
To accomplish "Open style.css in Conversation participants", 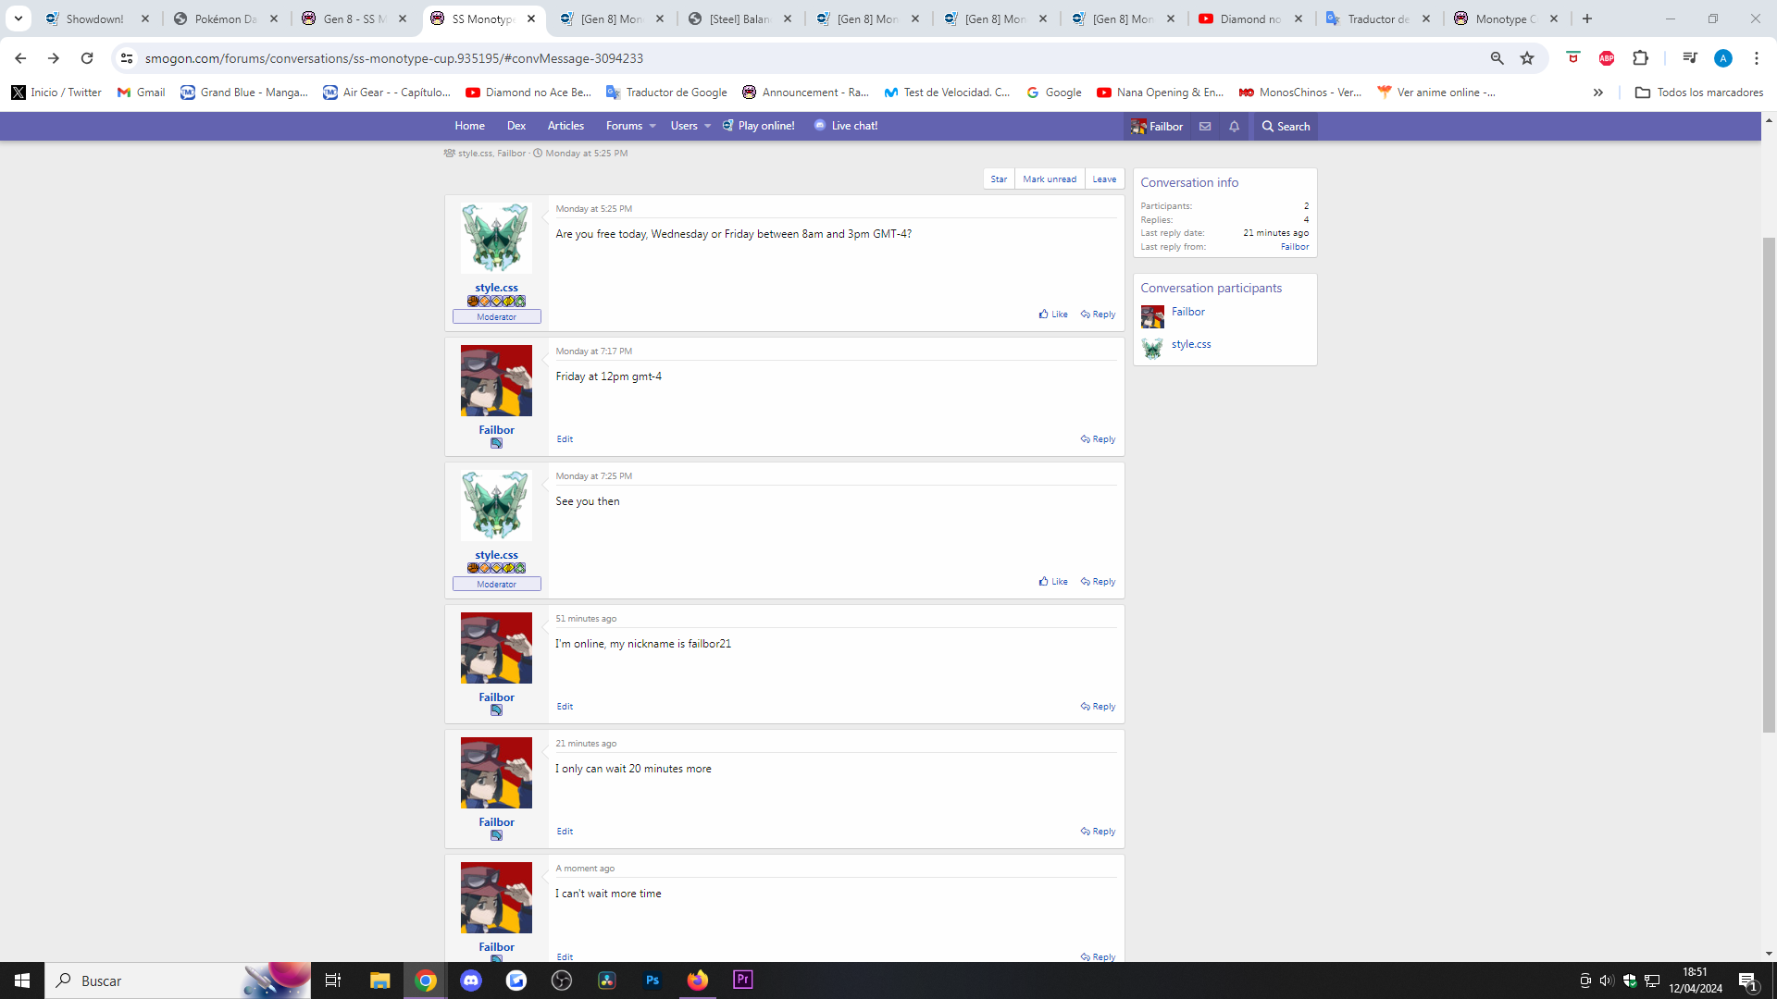I will [x=1191, y=344].
